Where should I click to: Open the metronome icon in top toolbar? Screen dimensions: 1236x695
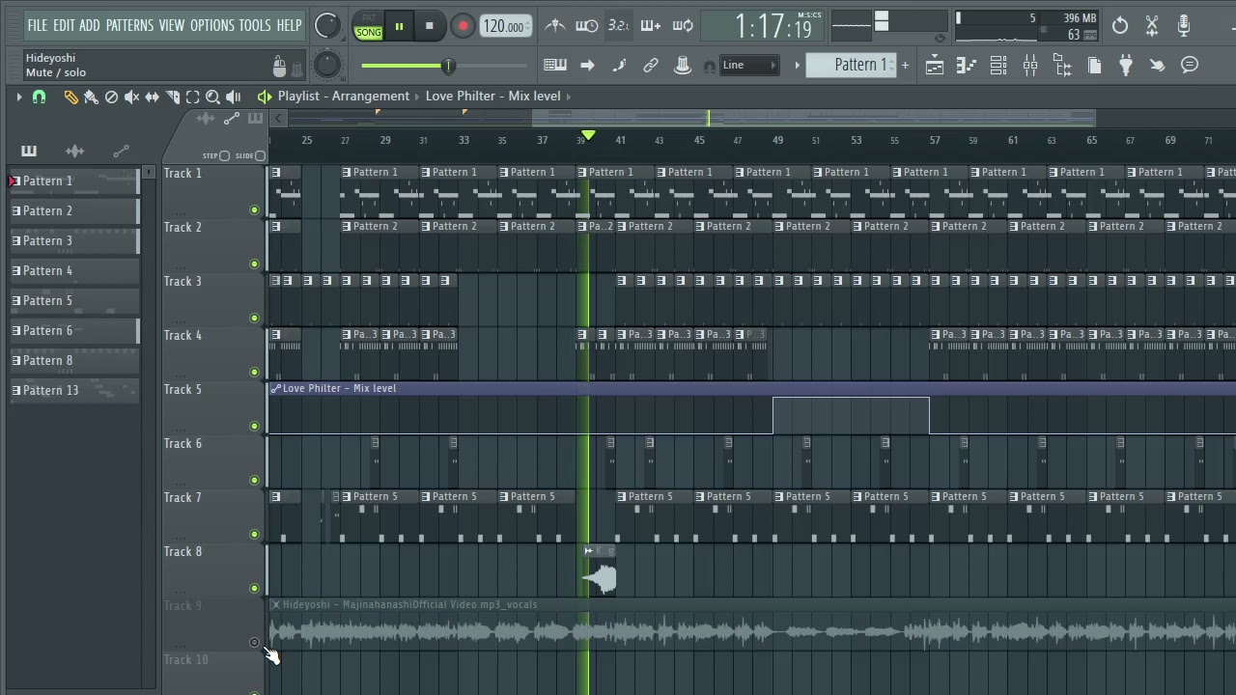pyautogui.click(x=555, y=26)
